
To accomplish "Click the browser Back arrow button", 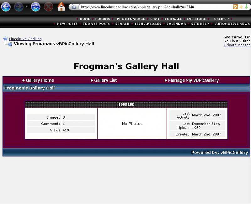I will 6,7.
